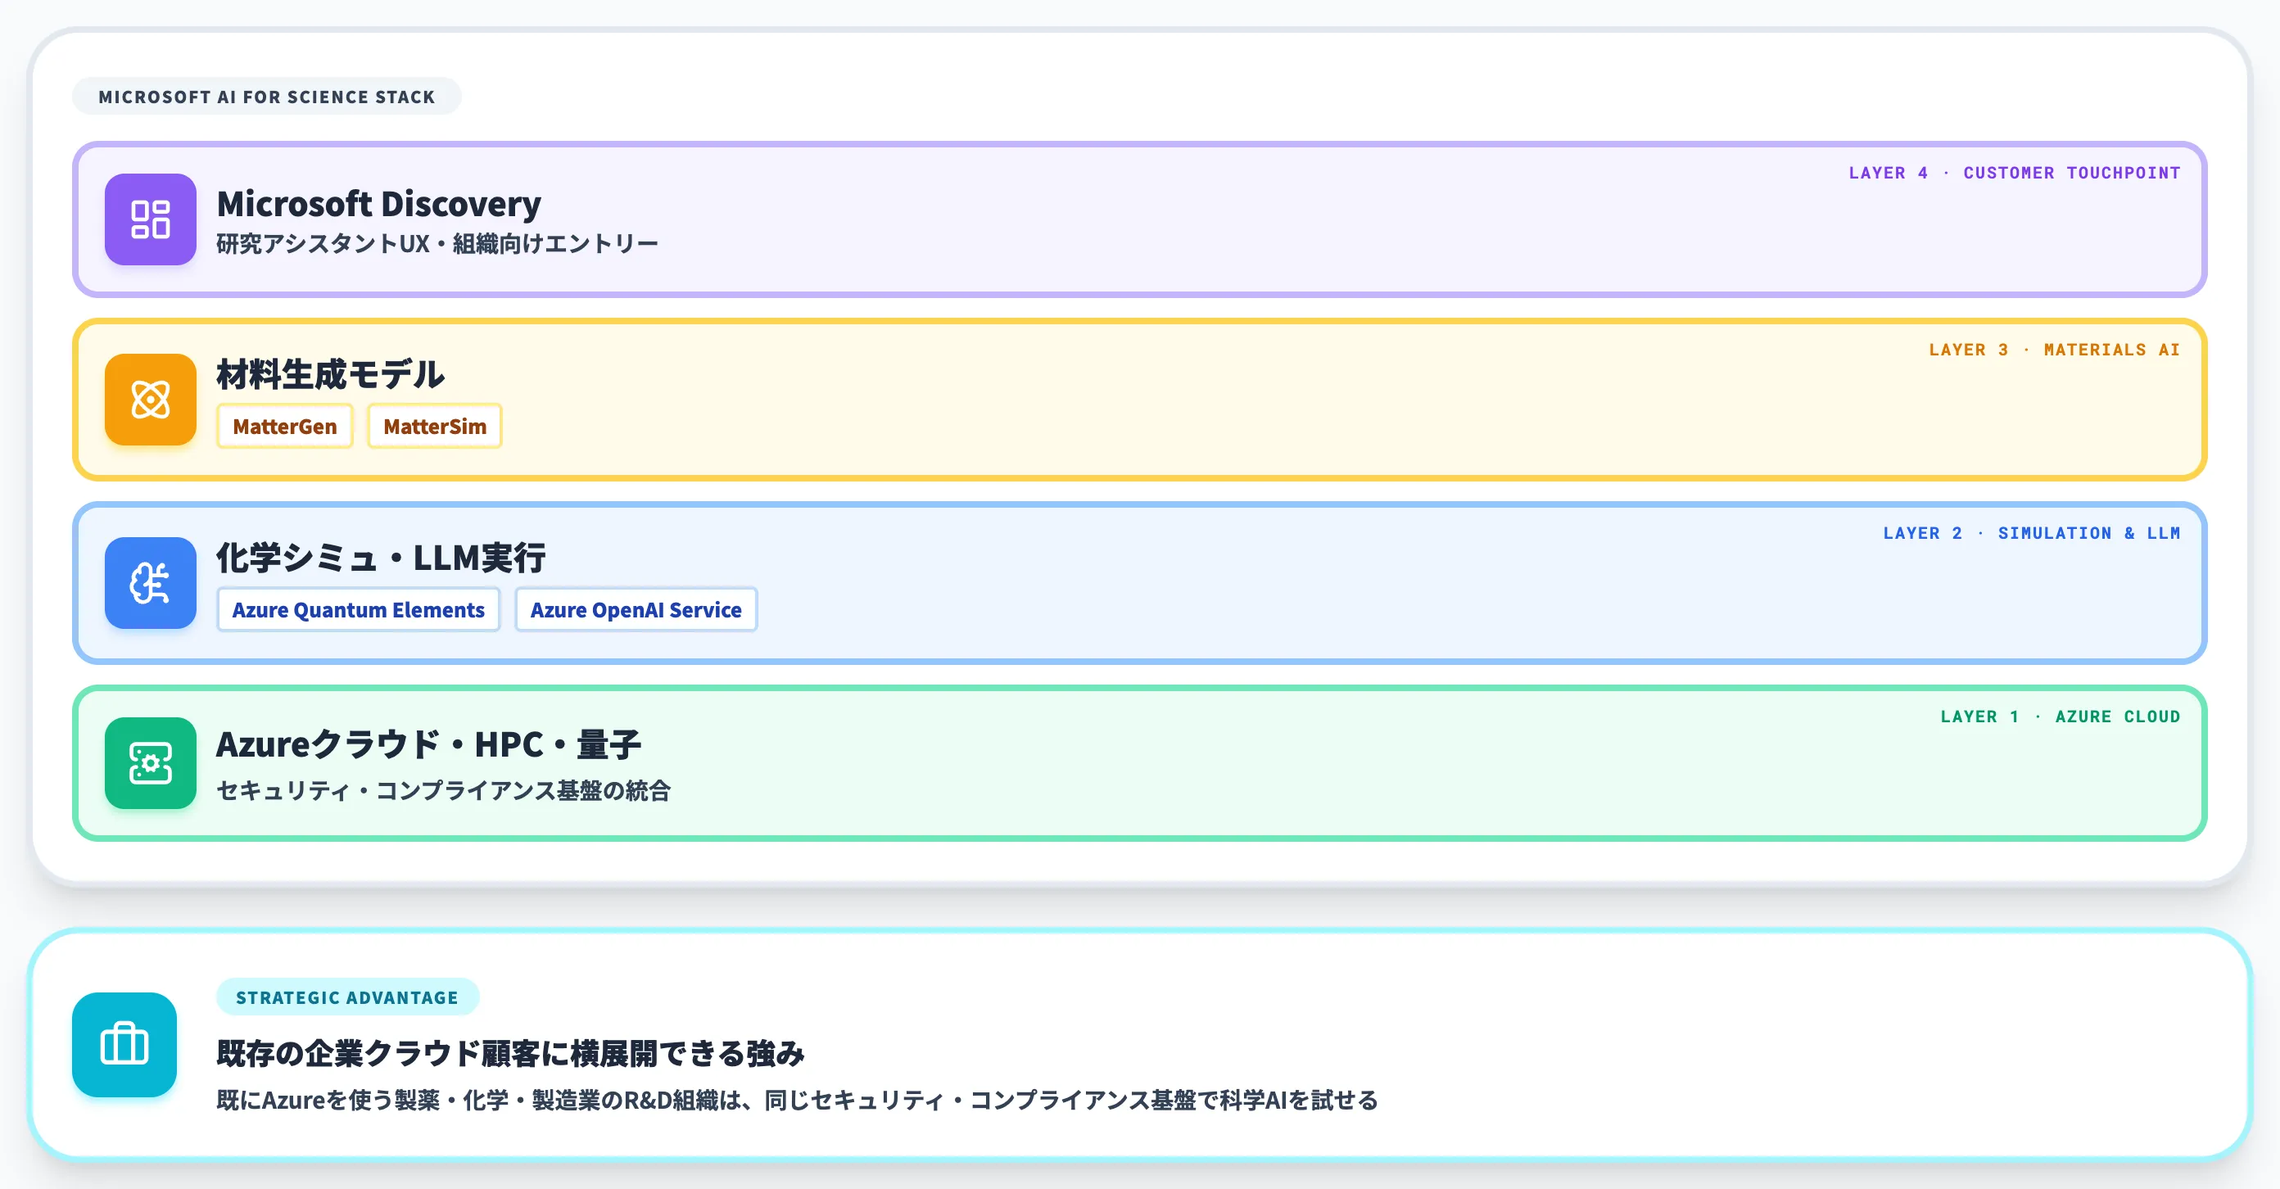The height and width of the screenshot is (1189, 2280).
Task: Open the Azure OpenAI Service chip
Action: pyautogui.click(x=636, y=609)
